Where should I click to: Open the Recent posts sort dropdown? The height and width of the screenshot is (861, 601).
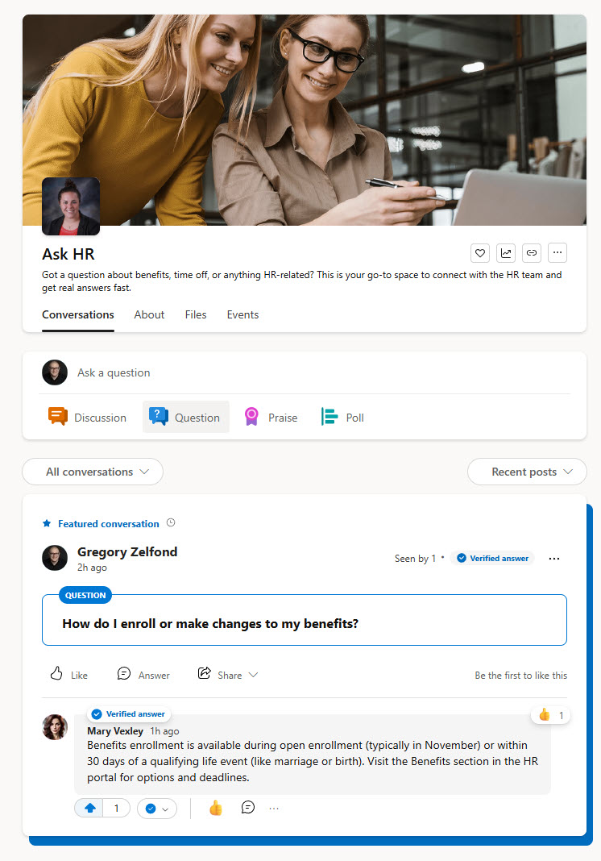(x=527, y=472)
